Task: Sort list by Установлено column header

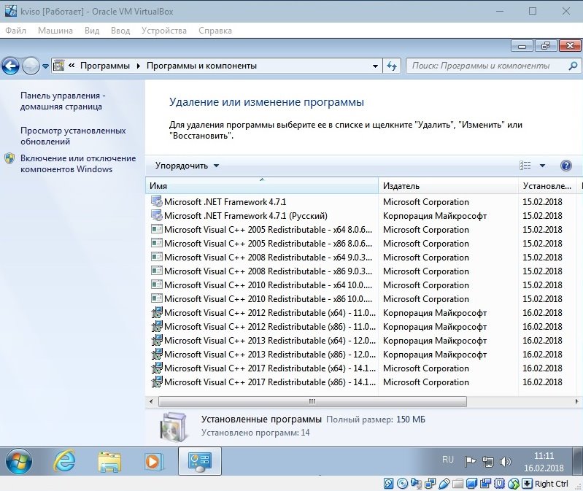Action: pos(547,185)
